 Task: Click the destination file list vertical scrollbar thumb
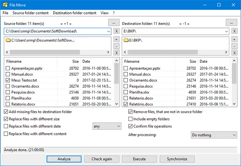pyautogui.click(x=234, y=73)
